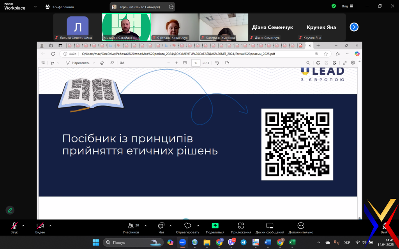This screenshot has height=249, width=399.
Task: Expand the arrow next to Отреагировать
Action: pyautogui.click(x=198, y=226)
